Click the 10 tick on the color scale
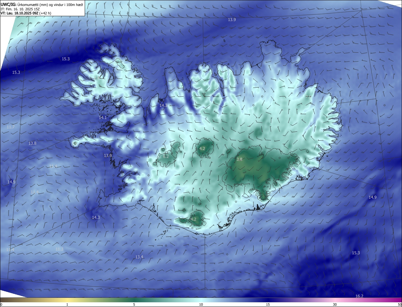 pyautogui.click(x=201, y=304)
